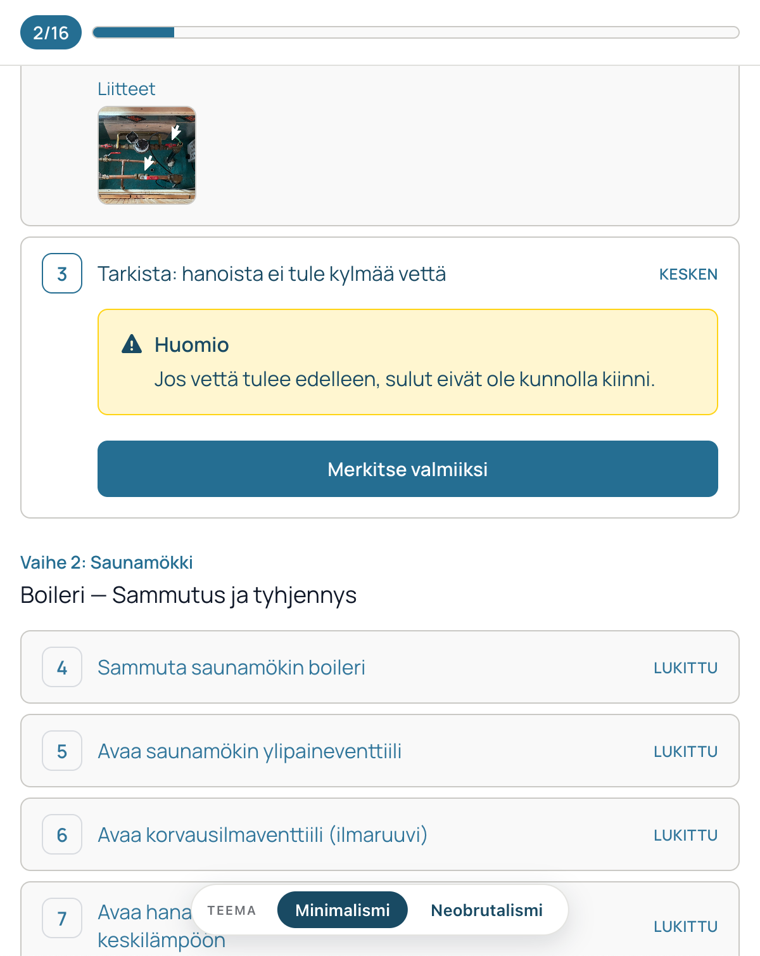This screenshot has height=956, width=760.
Task: Click the Tarkista: hanoista ei tule kylmää vettä title
Action: pyautogui.click(x=272, y=274)
